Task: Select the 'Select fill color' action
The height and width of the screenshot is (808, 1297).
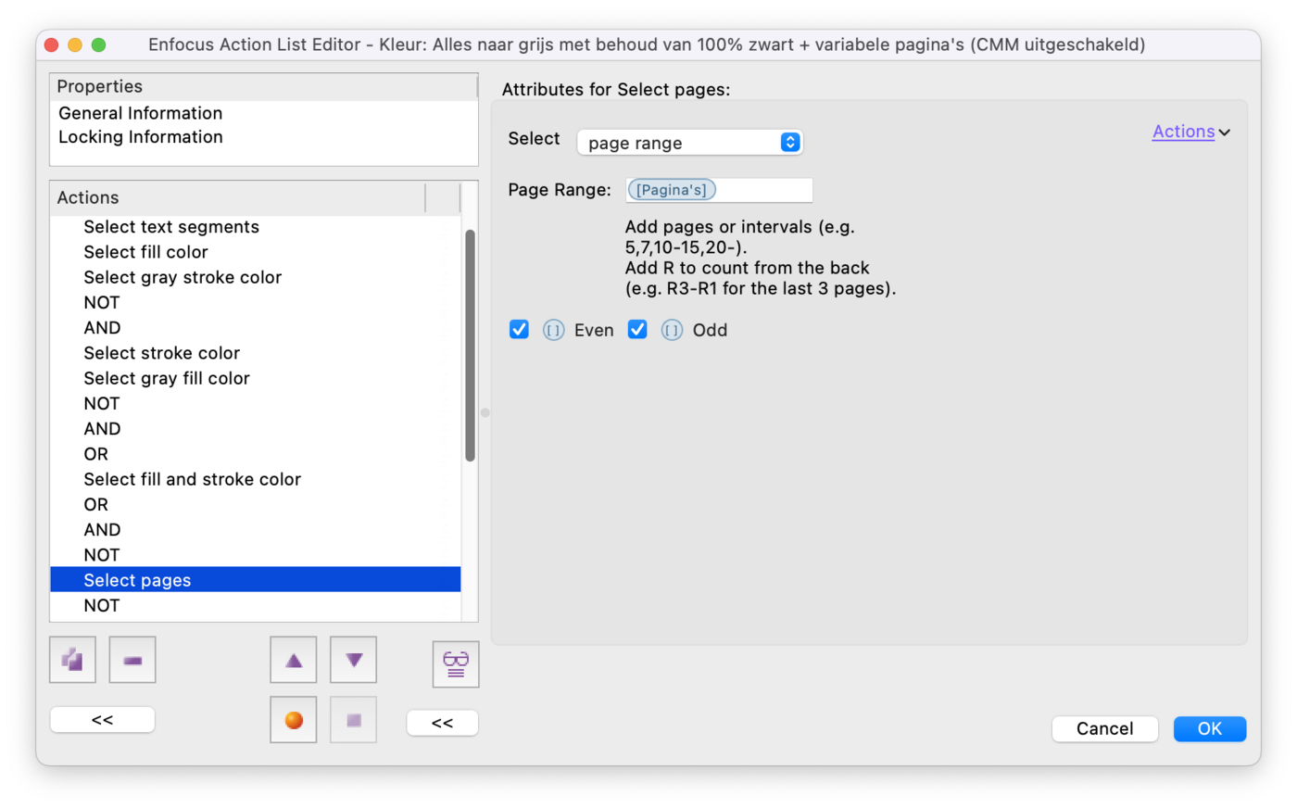Action: coord(256,252)
